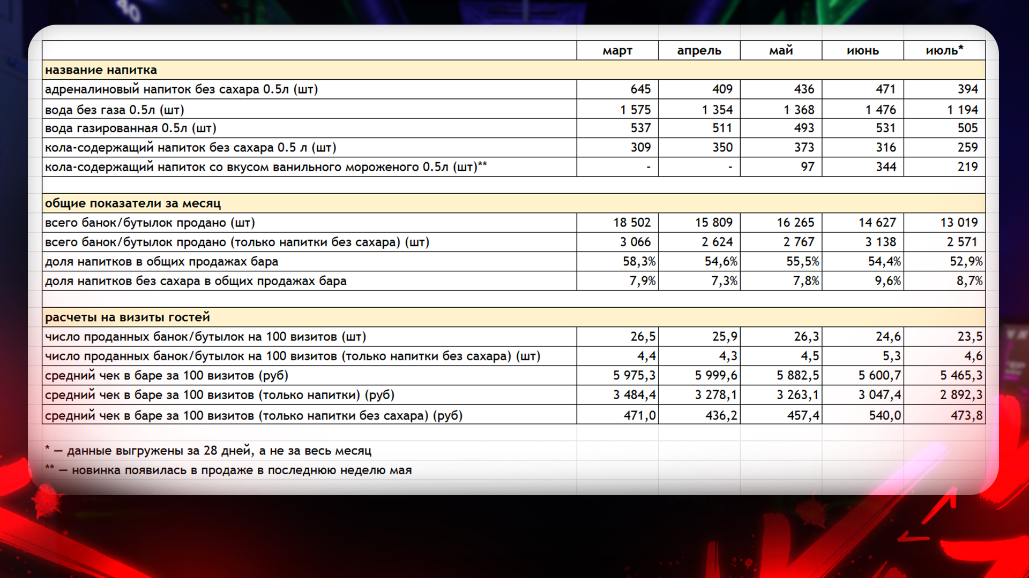The height and width of the screenshot is (578, 1029).
Task: Select the cell with value 7,3%
Action: pos(699,281)
